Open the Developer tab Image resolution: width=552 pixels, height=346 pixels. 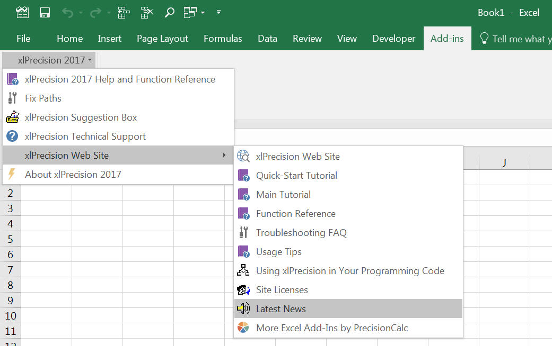coord(394,38)
